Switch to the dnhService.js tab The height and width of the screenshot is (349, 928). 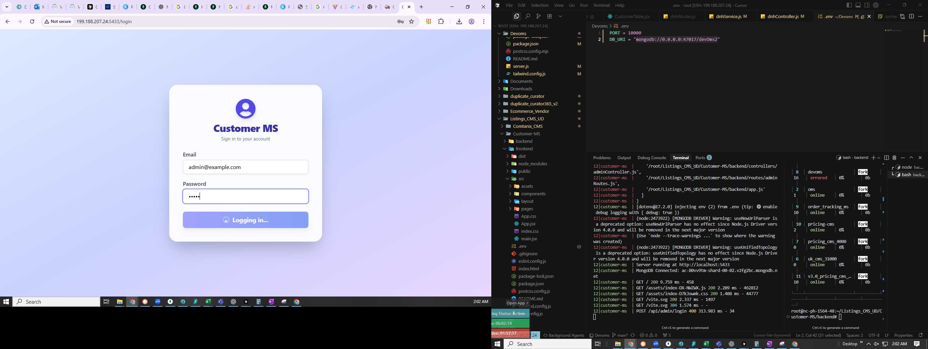[731, 17]
